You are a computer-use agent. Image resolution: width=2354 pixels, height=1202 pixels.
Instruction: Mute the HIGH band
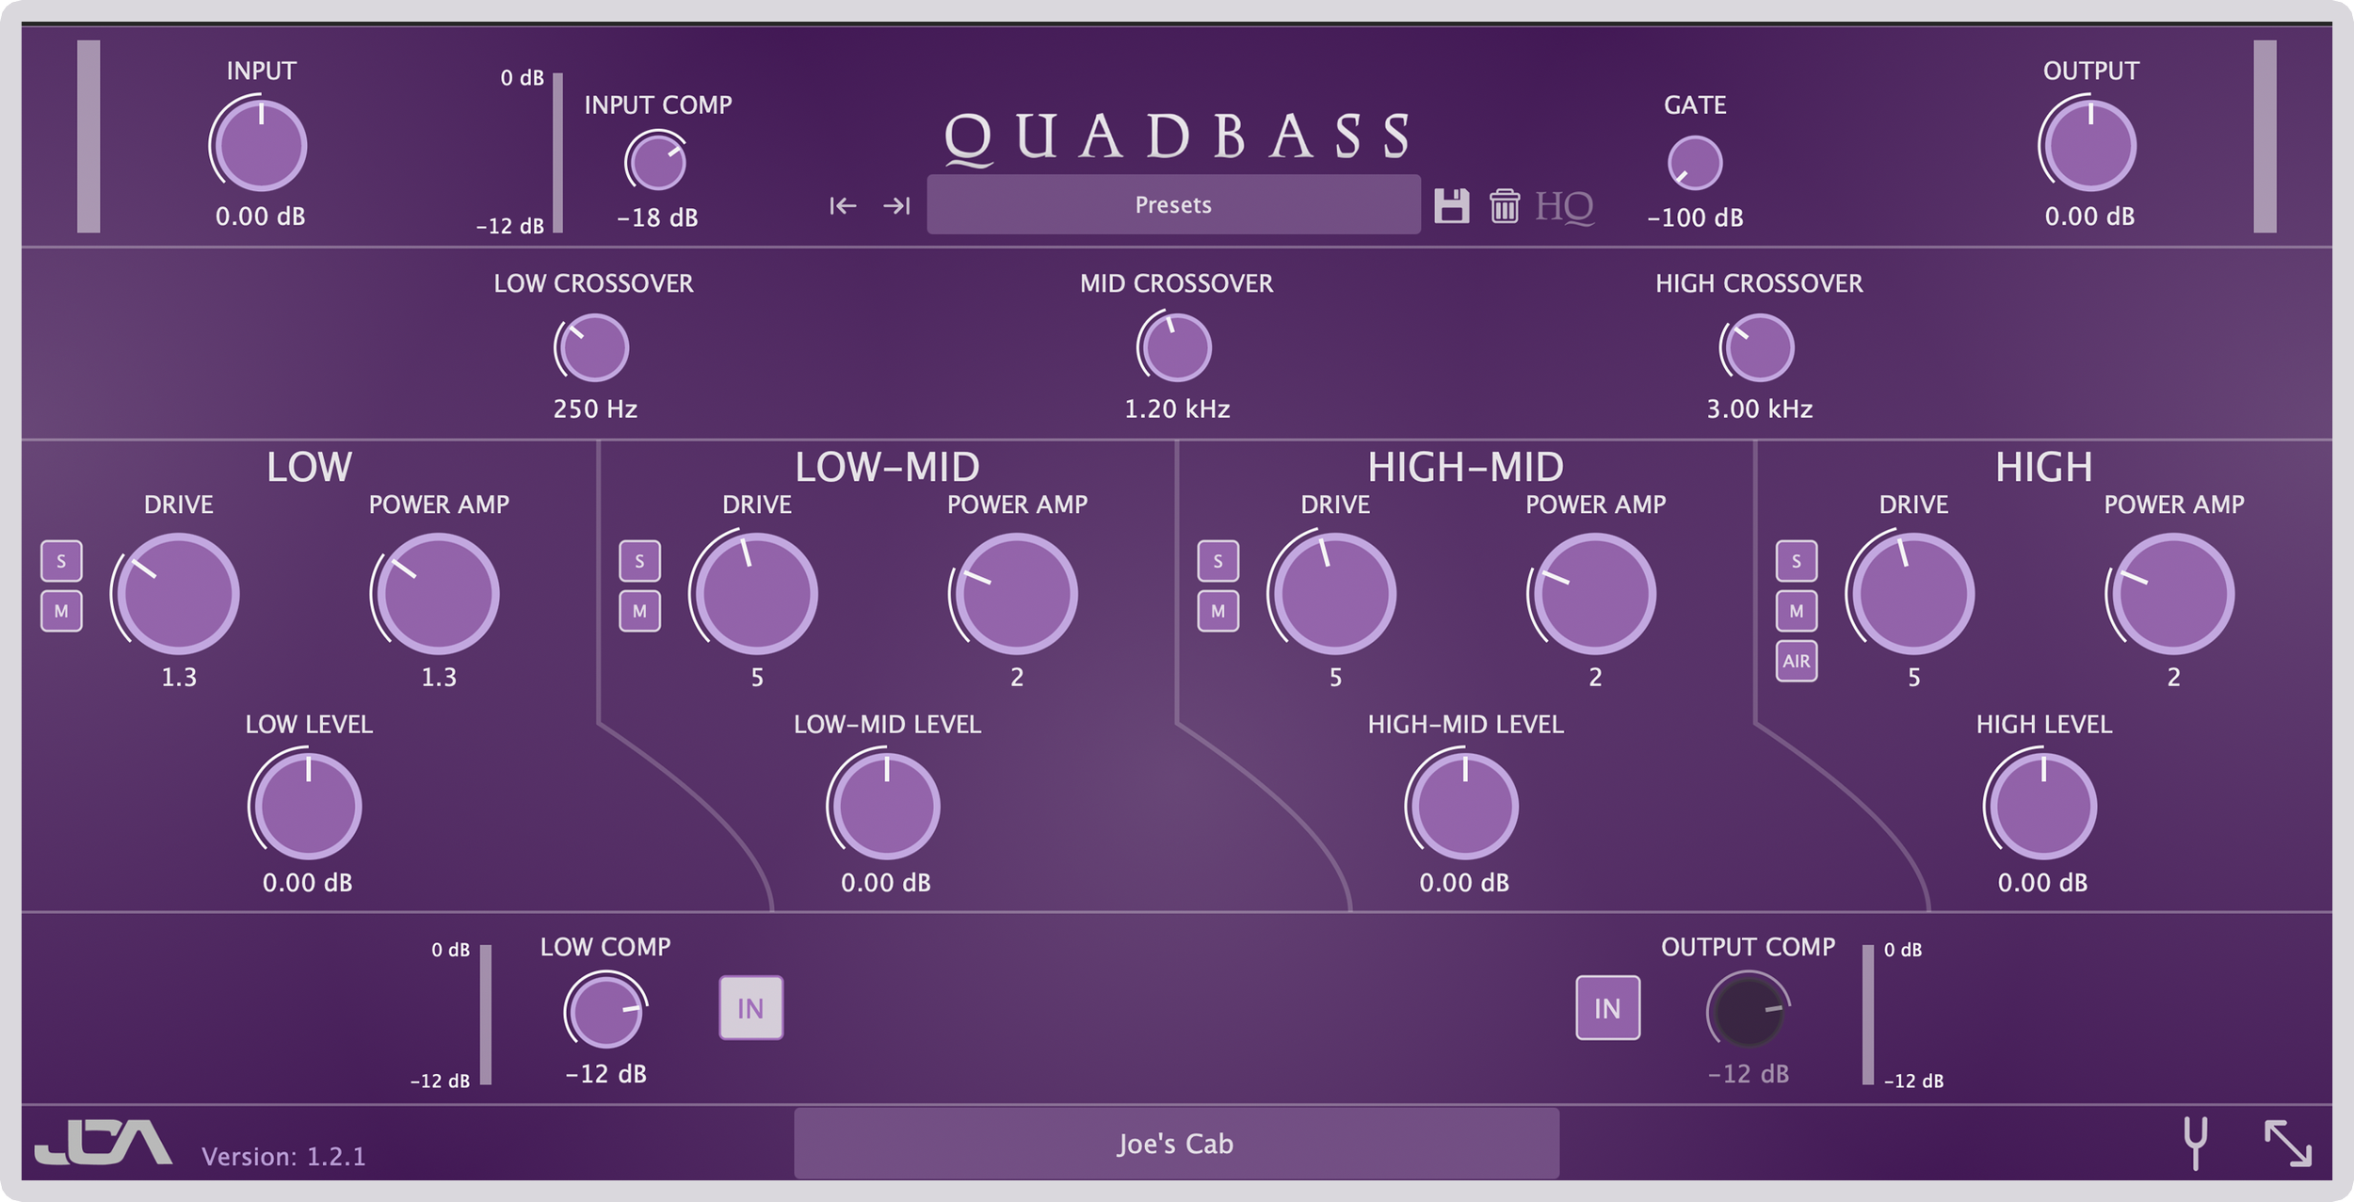(x=1796, y=611)
